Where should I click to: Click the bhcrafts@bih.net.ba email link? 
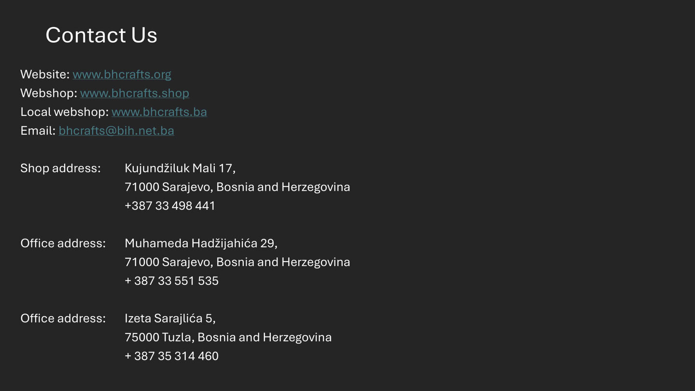pos(116,131)
